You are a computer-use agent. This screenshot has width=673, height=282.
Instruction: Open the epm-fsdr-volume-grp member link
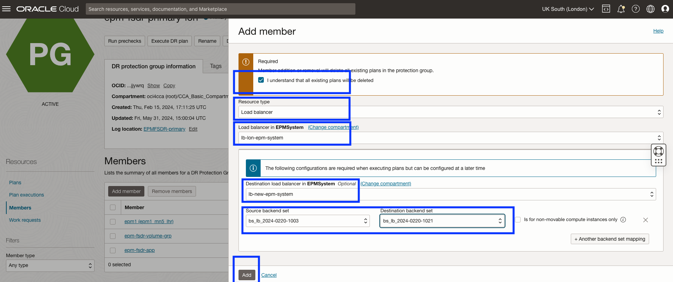[148, 236]
